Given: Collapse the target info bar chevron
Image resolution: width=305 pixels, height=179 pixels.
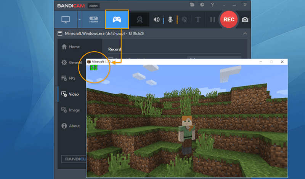Looking at the screenshot, I should click(x=244, y=33).
